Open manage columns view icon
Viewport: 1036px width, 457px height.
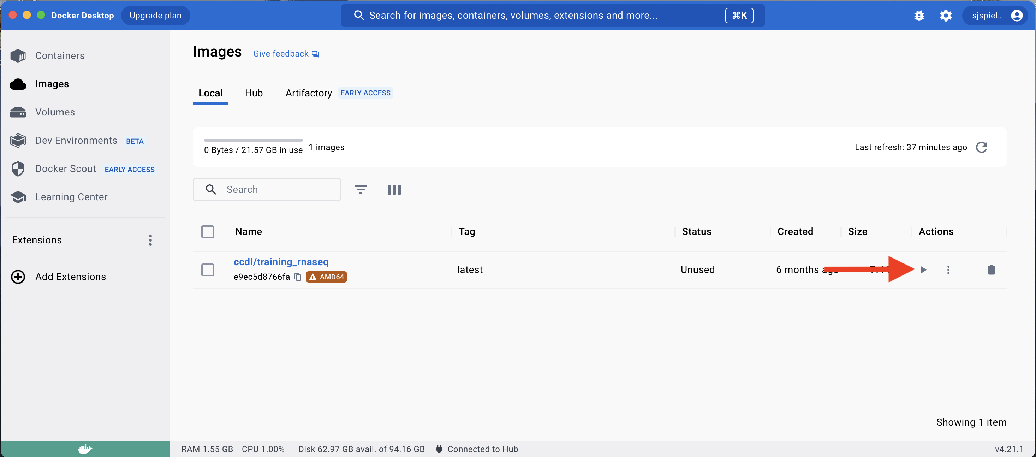click(x=394, y=190)
